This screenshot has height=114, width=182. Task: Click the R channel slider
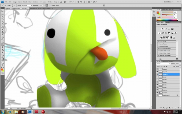pos(167,12)
